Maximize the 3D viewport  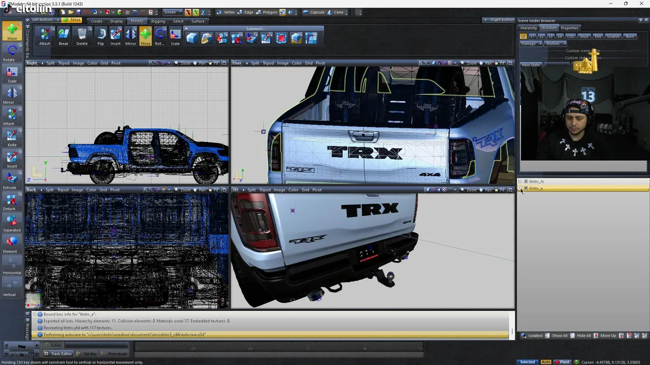pos(510,190)
